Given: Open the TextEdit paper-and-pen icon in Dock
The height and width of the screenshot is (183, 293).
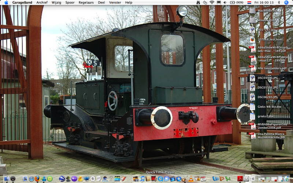Looking at the screenshot, I should coord(99,179).
